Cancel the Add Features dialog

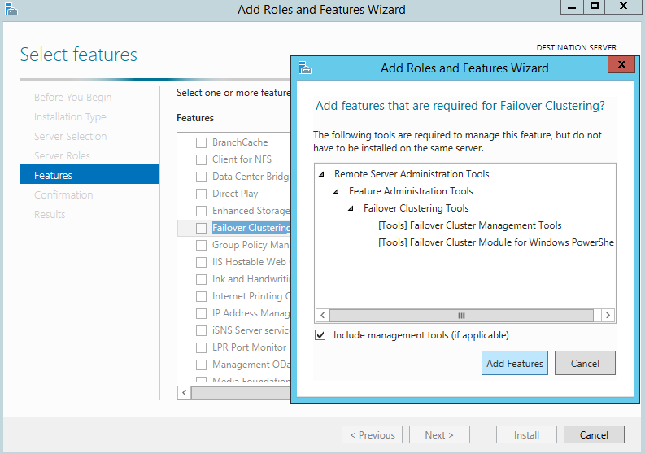(x=585, y=363)
